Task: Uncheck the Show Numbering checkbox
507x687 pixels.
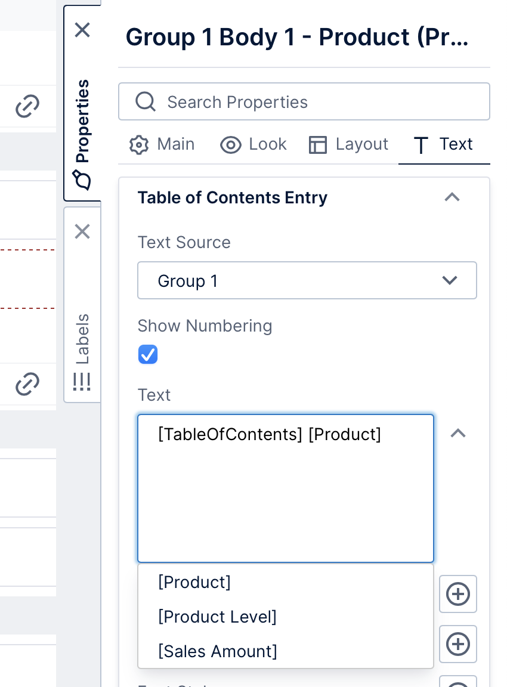Action: [148, 354]
